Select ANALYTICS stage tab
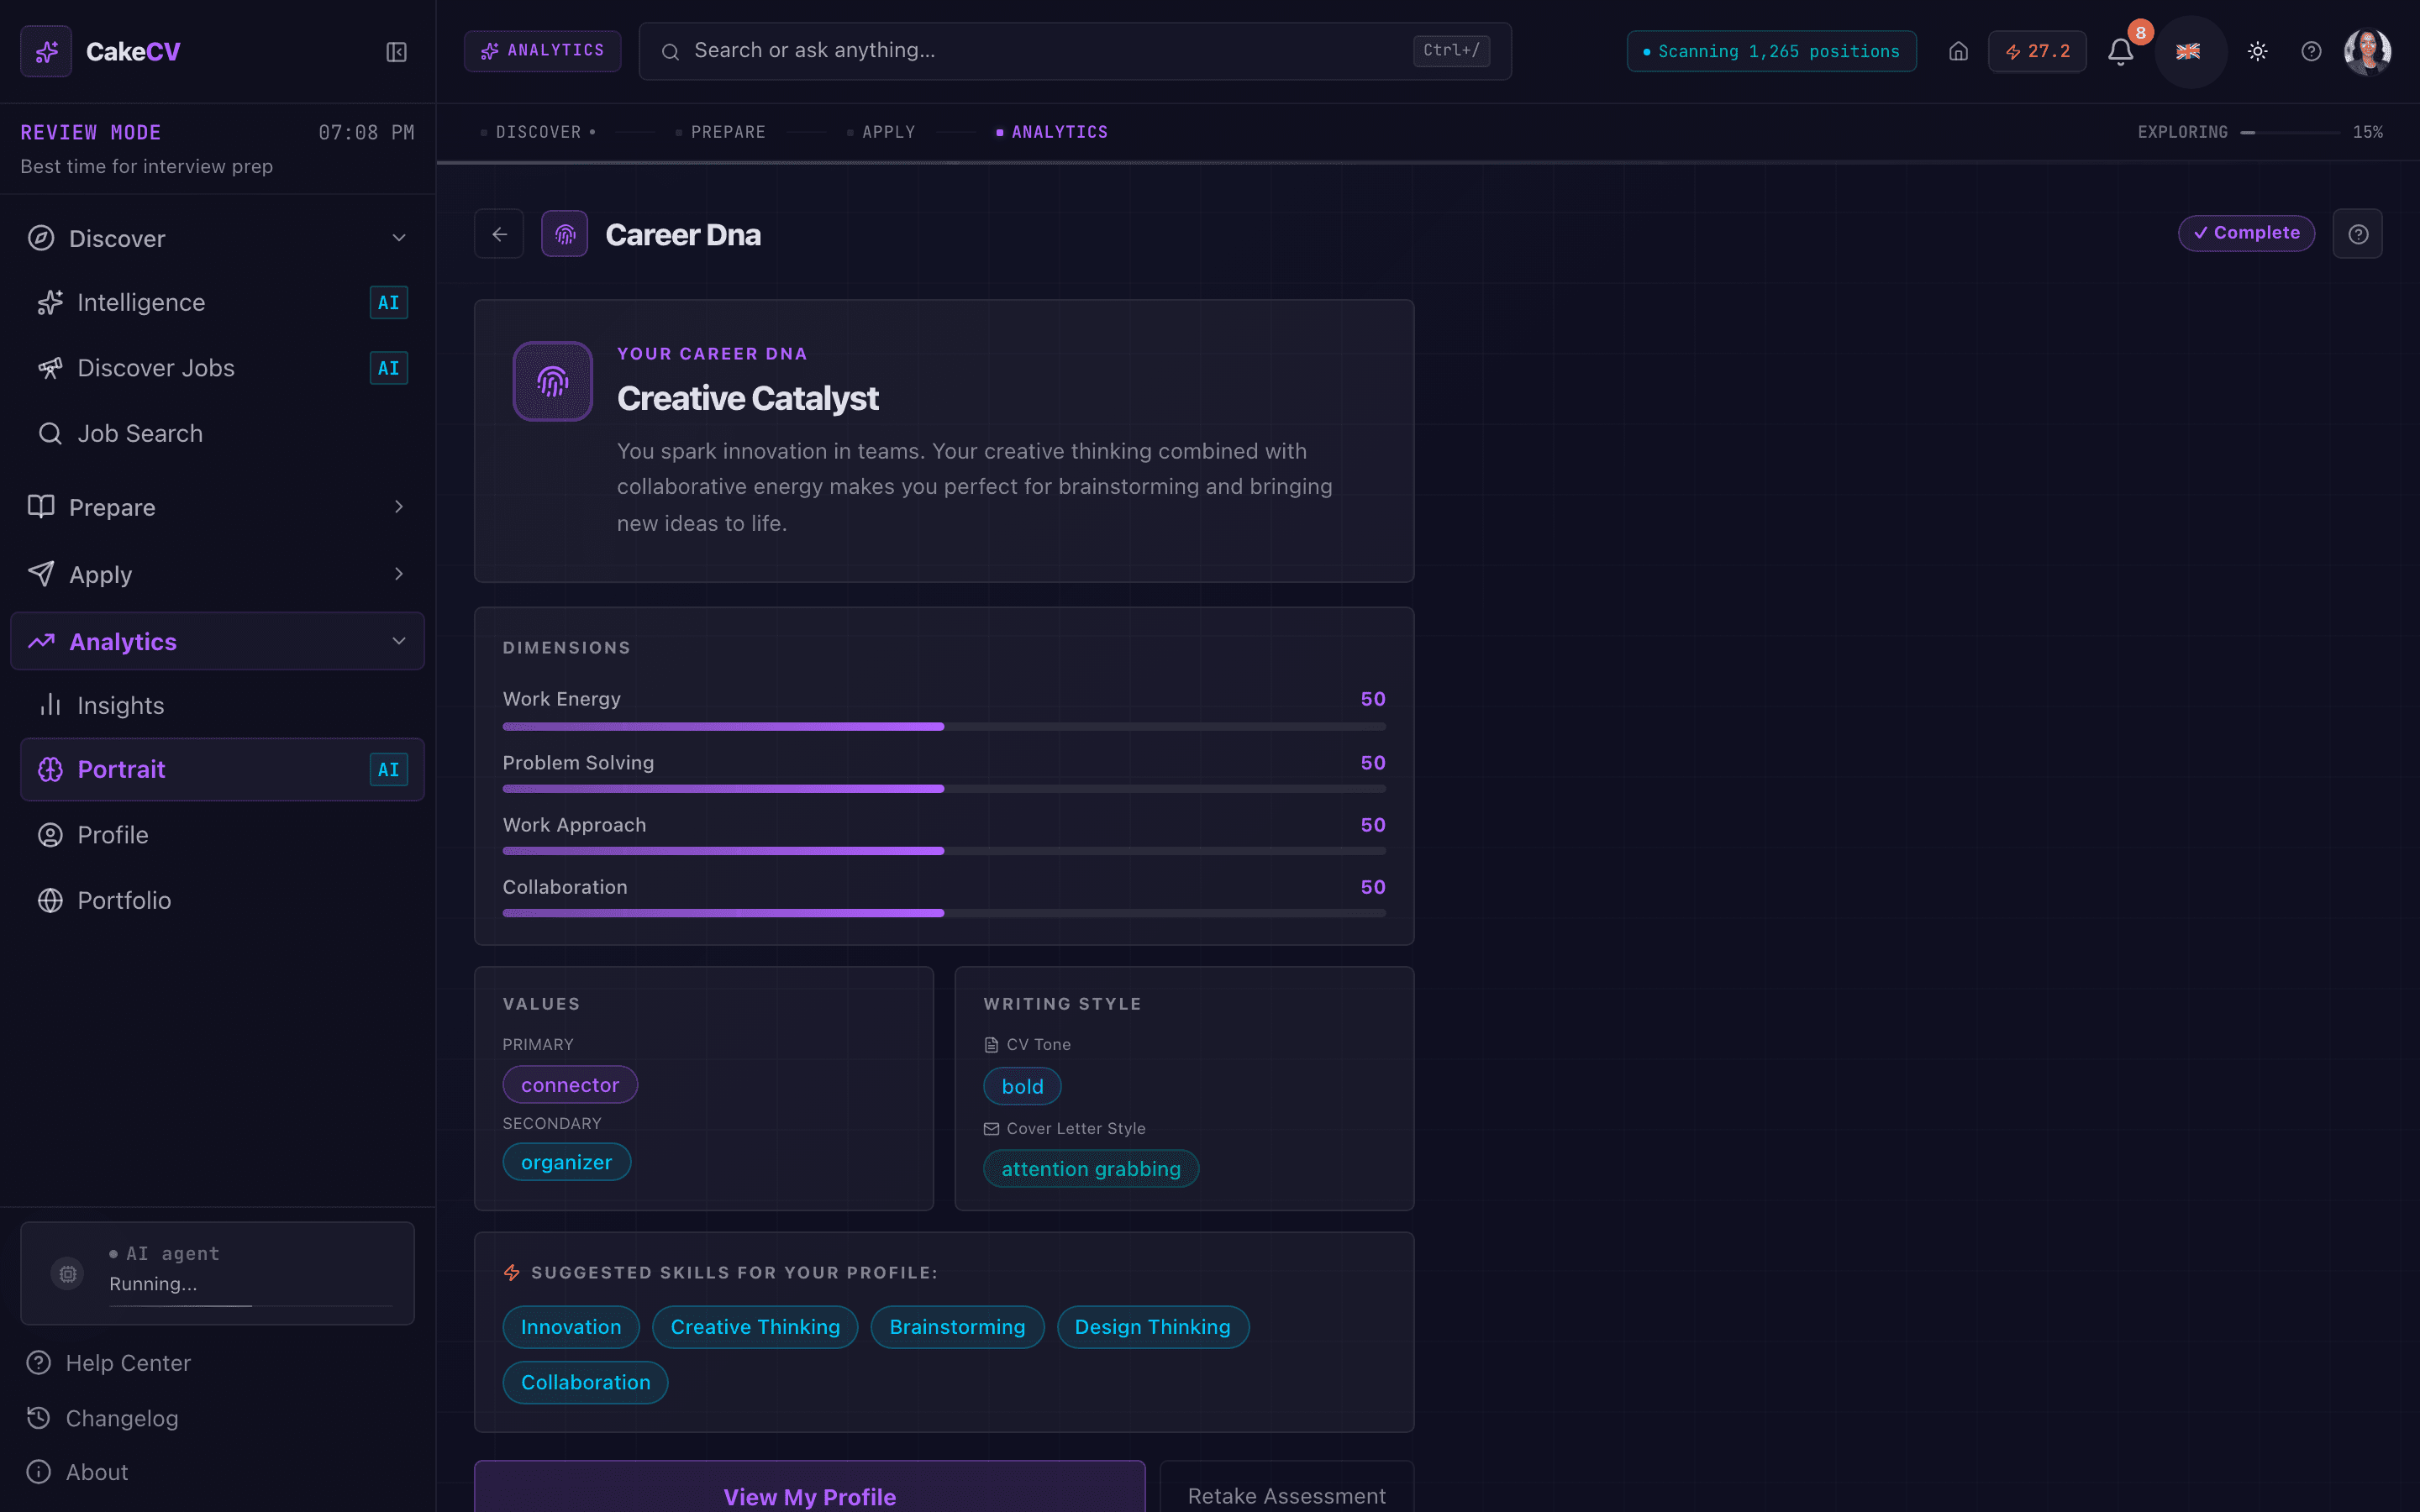The image size is (2420, 1512). pos(1052,132)
